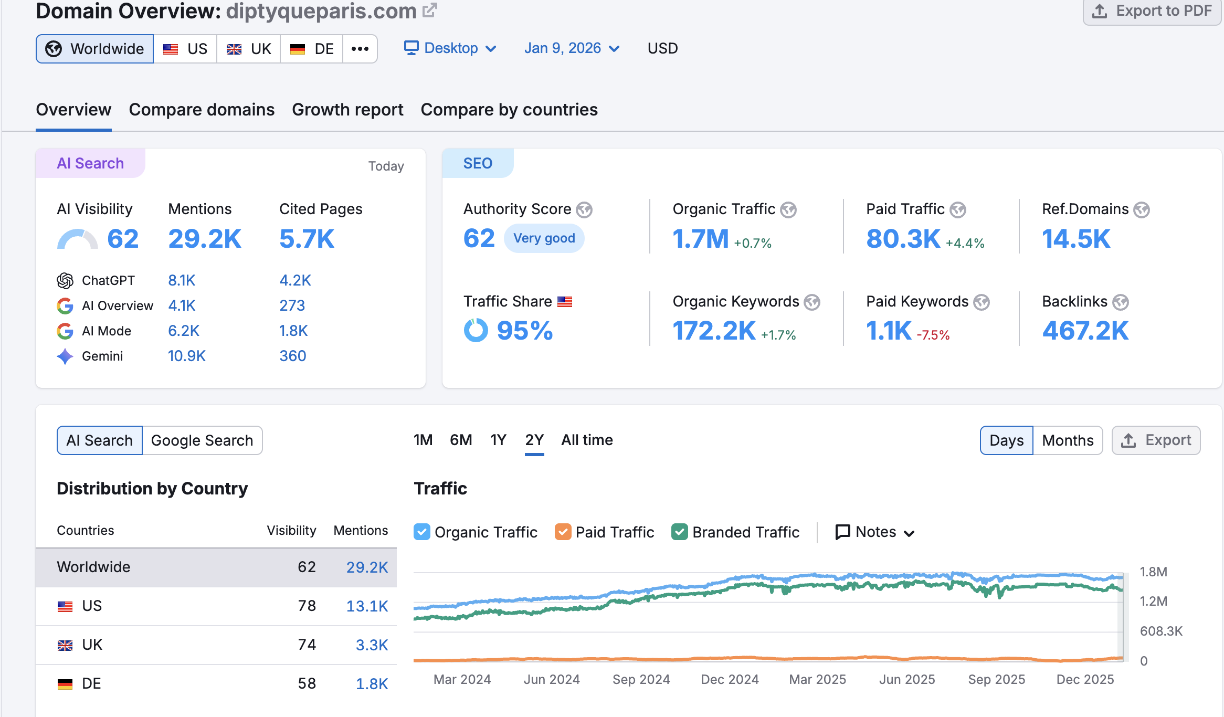Click the DE flag in the country table

click(65, 684)
